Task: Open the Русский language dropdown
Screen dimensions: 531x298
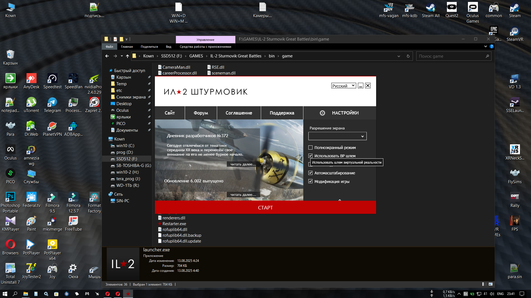Action: pyautogui.click(x=343, y=86)
